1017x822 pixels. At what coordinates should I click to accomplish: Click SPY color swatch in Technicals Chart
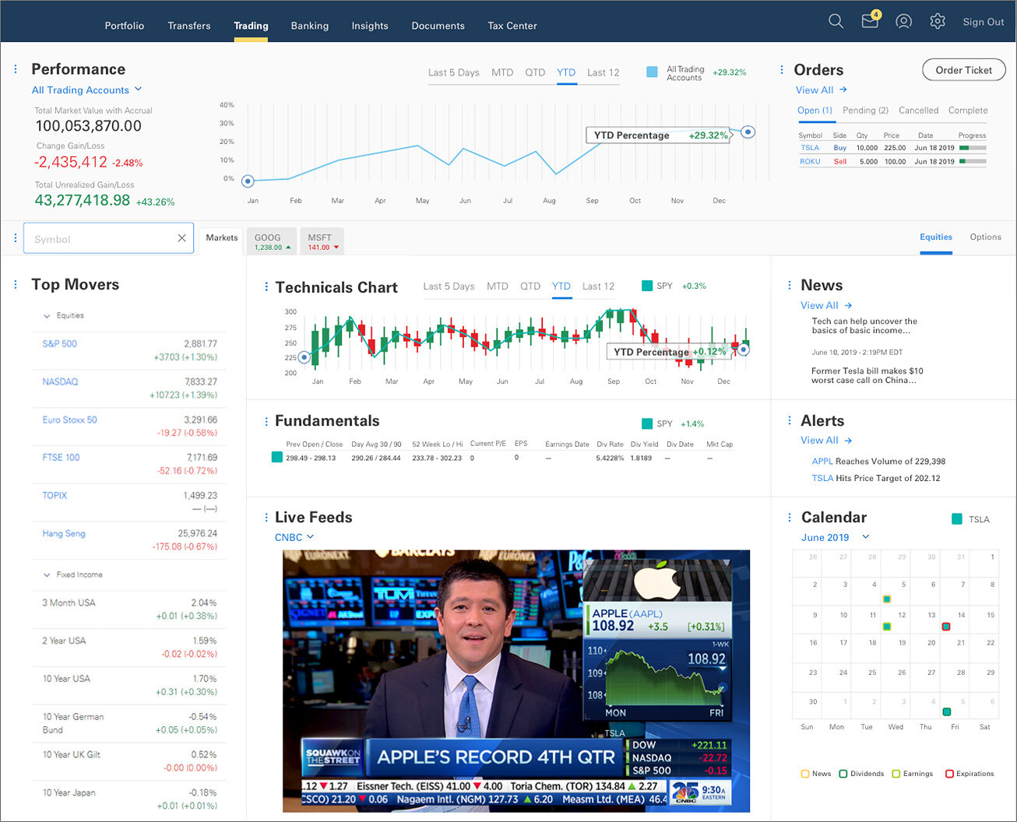(647, 286)
